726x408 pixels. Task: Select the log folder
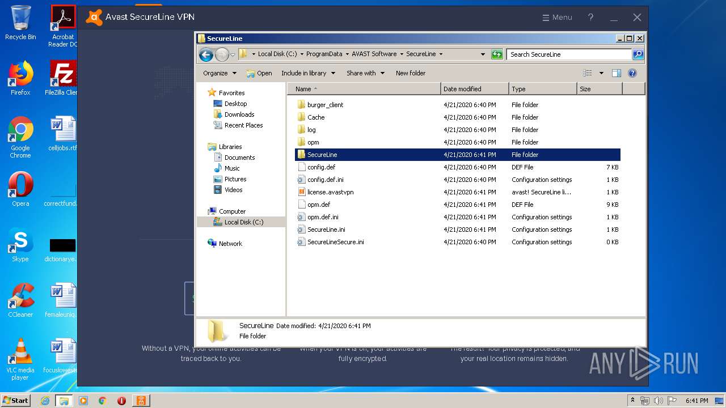(311, 130)
